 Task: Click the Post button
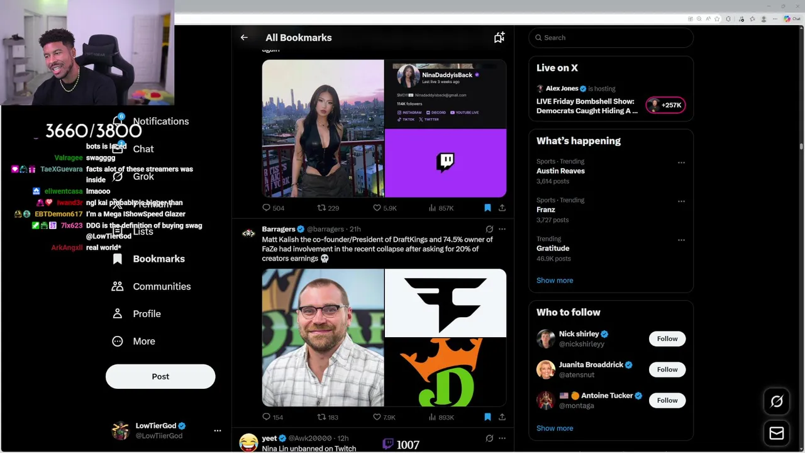click(x=160, y=376)
